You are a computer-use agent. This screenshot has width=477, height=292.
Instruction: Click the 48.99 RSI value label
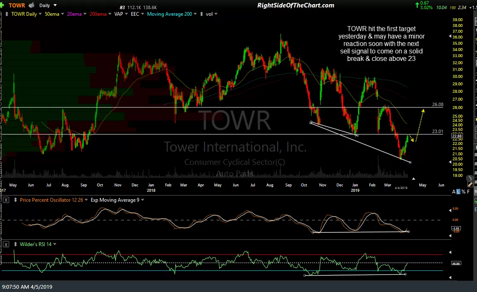pos(456,263)
